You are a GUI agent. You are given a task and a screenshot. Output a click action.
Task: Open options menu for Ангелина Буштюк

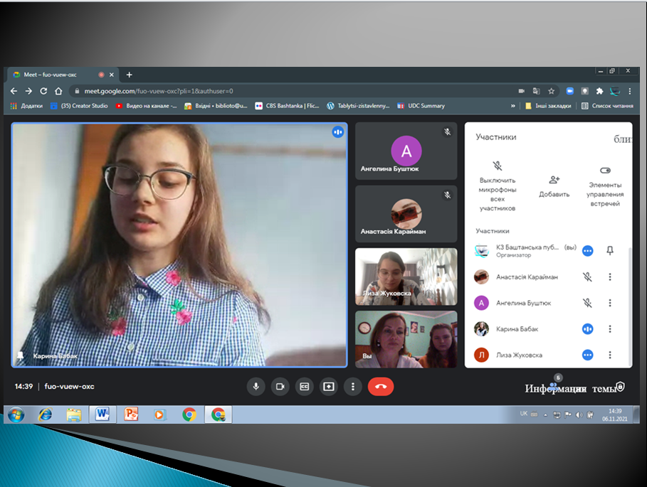(609, 303)
